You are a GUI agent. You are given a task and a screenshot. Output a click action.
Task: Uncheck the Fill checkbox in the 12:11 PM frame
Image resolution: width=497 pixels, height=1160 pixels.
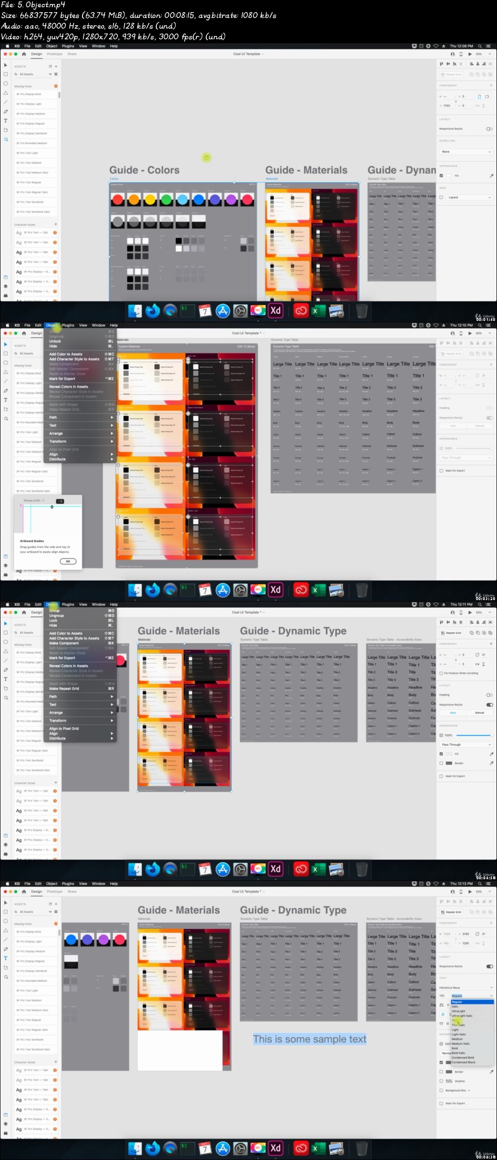(x=441, y=754)
